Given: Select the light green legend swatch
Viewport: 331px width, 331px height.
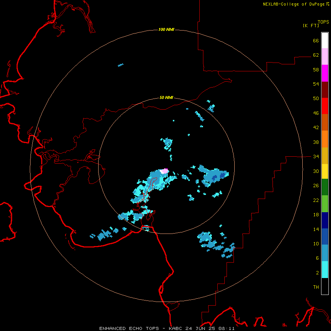Looking at the screenshot, I should point(325,204).
